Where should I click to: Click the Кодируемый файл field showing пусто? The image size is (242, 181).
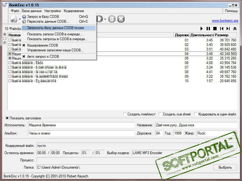tap(124, 146)
